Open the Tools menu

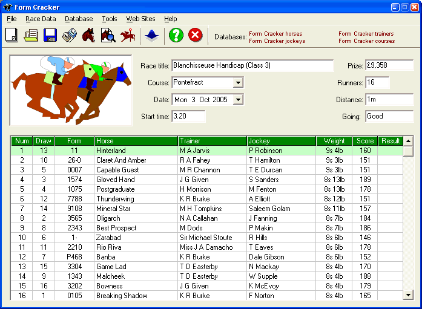point(109,19)
